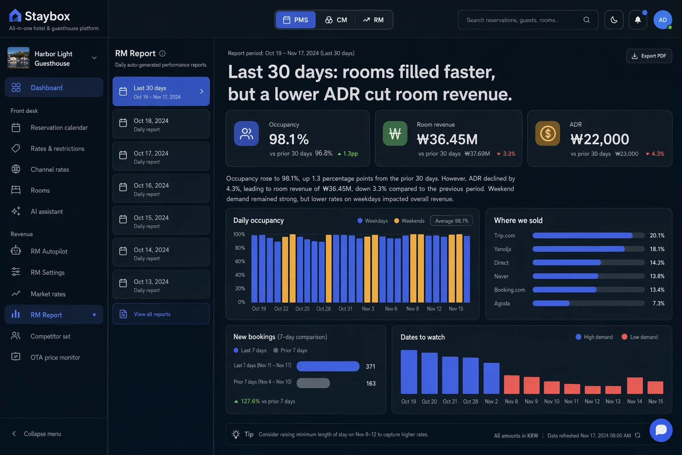This screenshot has height=455, width=682.
Task: Search reservations, guests, rooms field
Action: pos(528,20)
